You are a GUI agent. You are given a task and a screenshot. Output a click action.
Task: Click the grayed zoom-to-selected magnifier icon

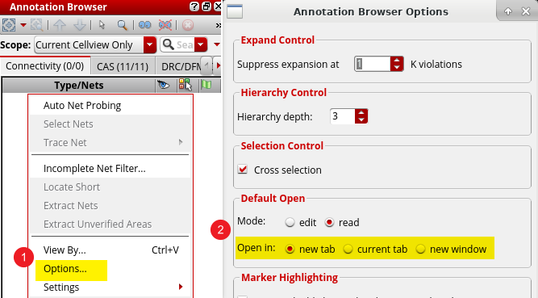point(37,25)
